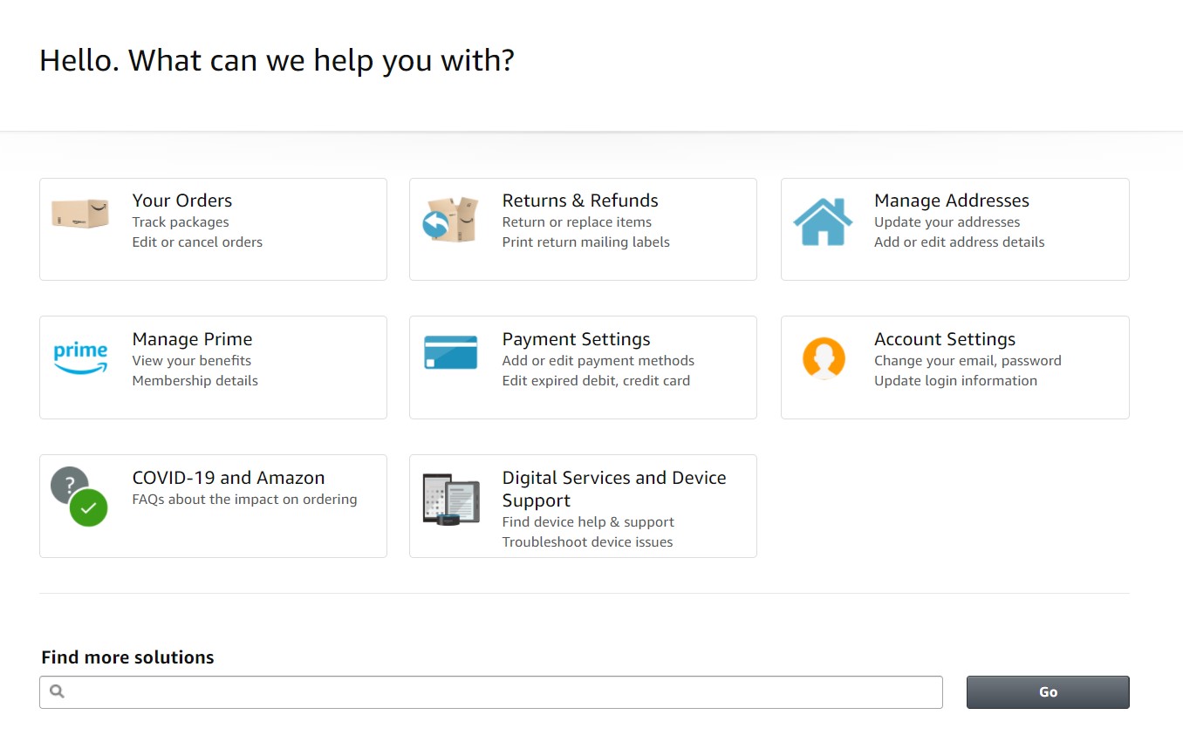Click the magnifying glass in the search field
1183x735 pixels.
pos(56,691)
